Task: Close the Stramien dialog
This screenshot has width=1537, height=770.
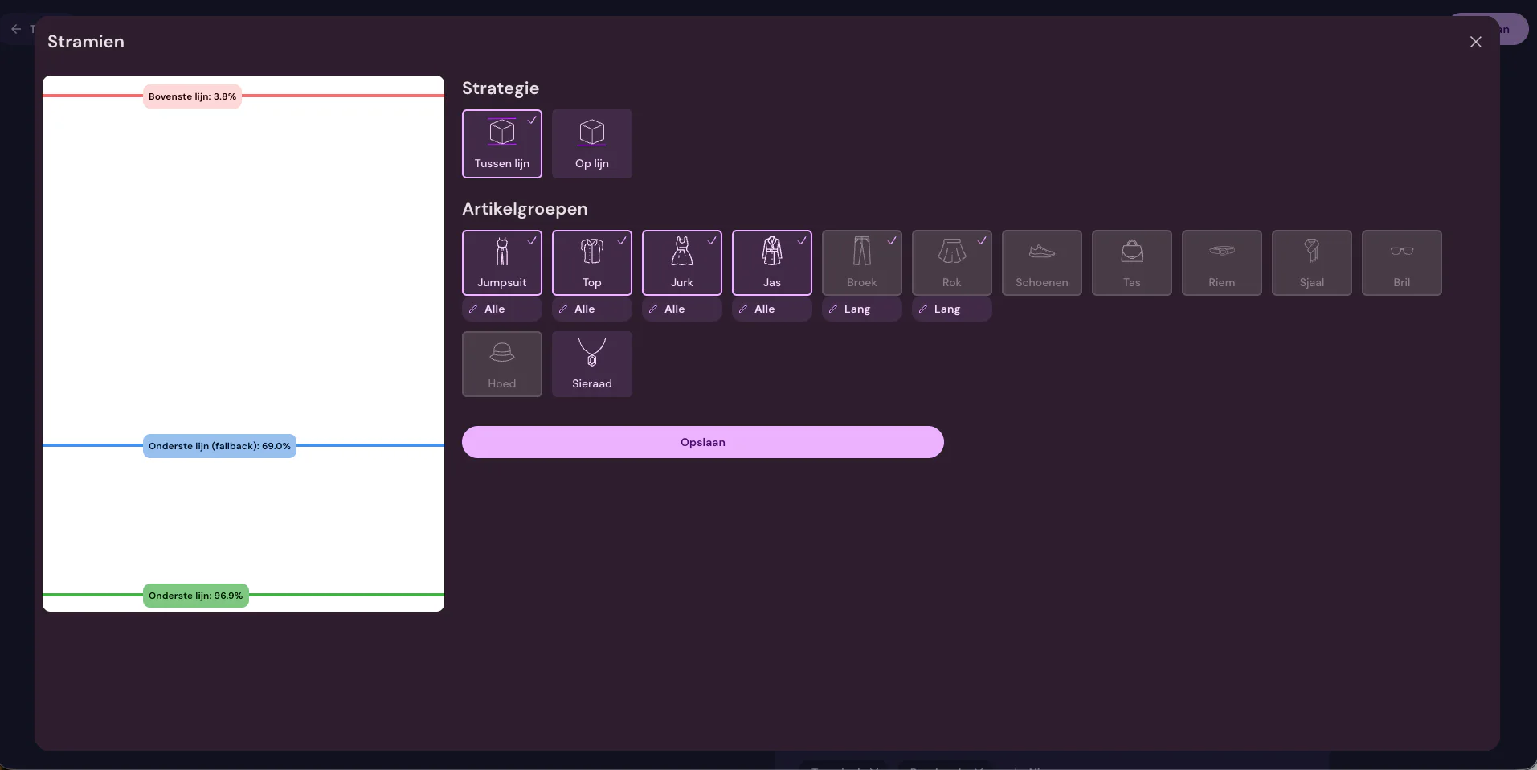Action: [x=1476, y=42]
